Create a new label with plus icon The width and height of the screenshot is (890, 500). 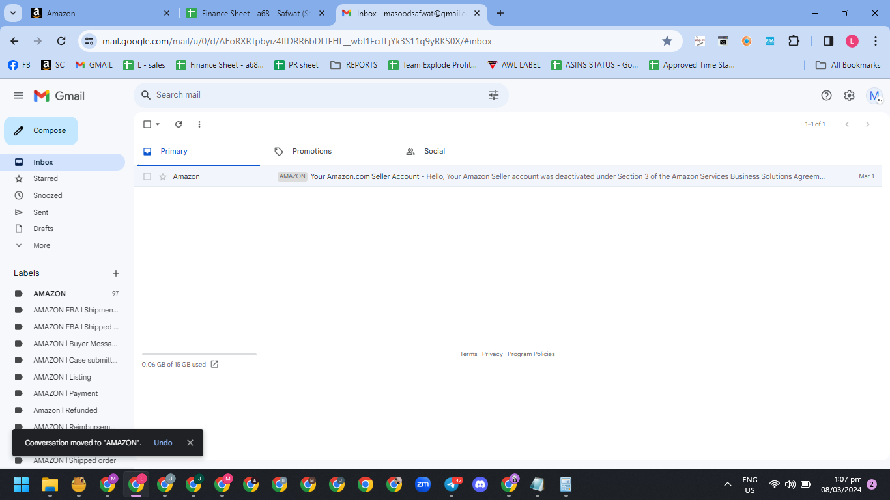click(x=116, y=273)
